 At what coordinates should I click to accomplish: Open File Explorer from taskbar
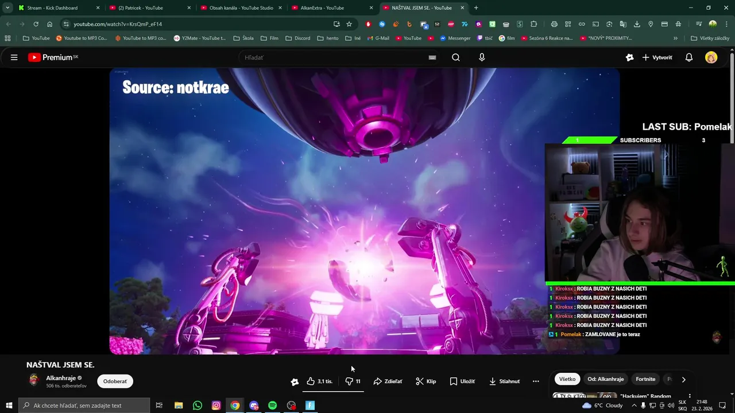[x=179, y=406]
